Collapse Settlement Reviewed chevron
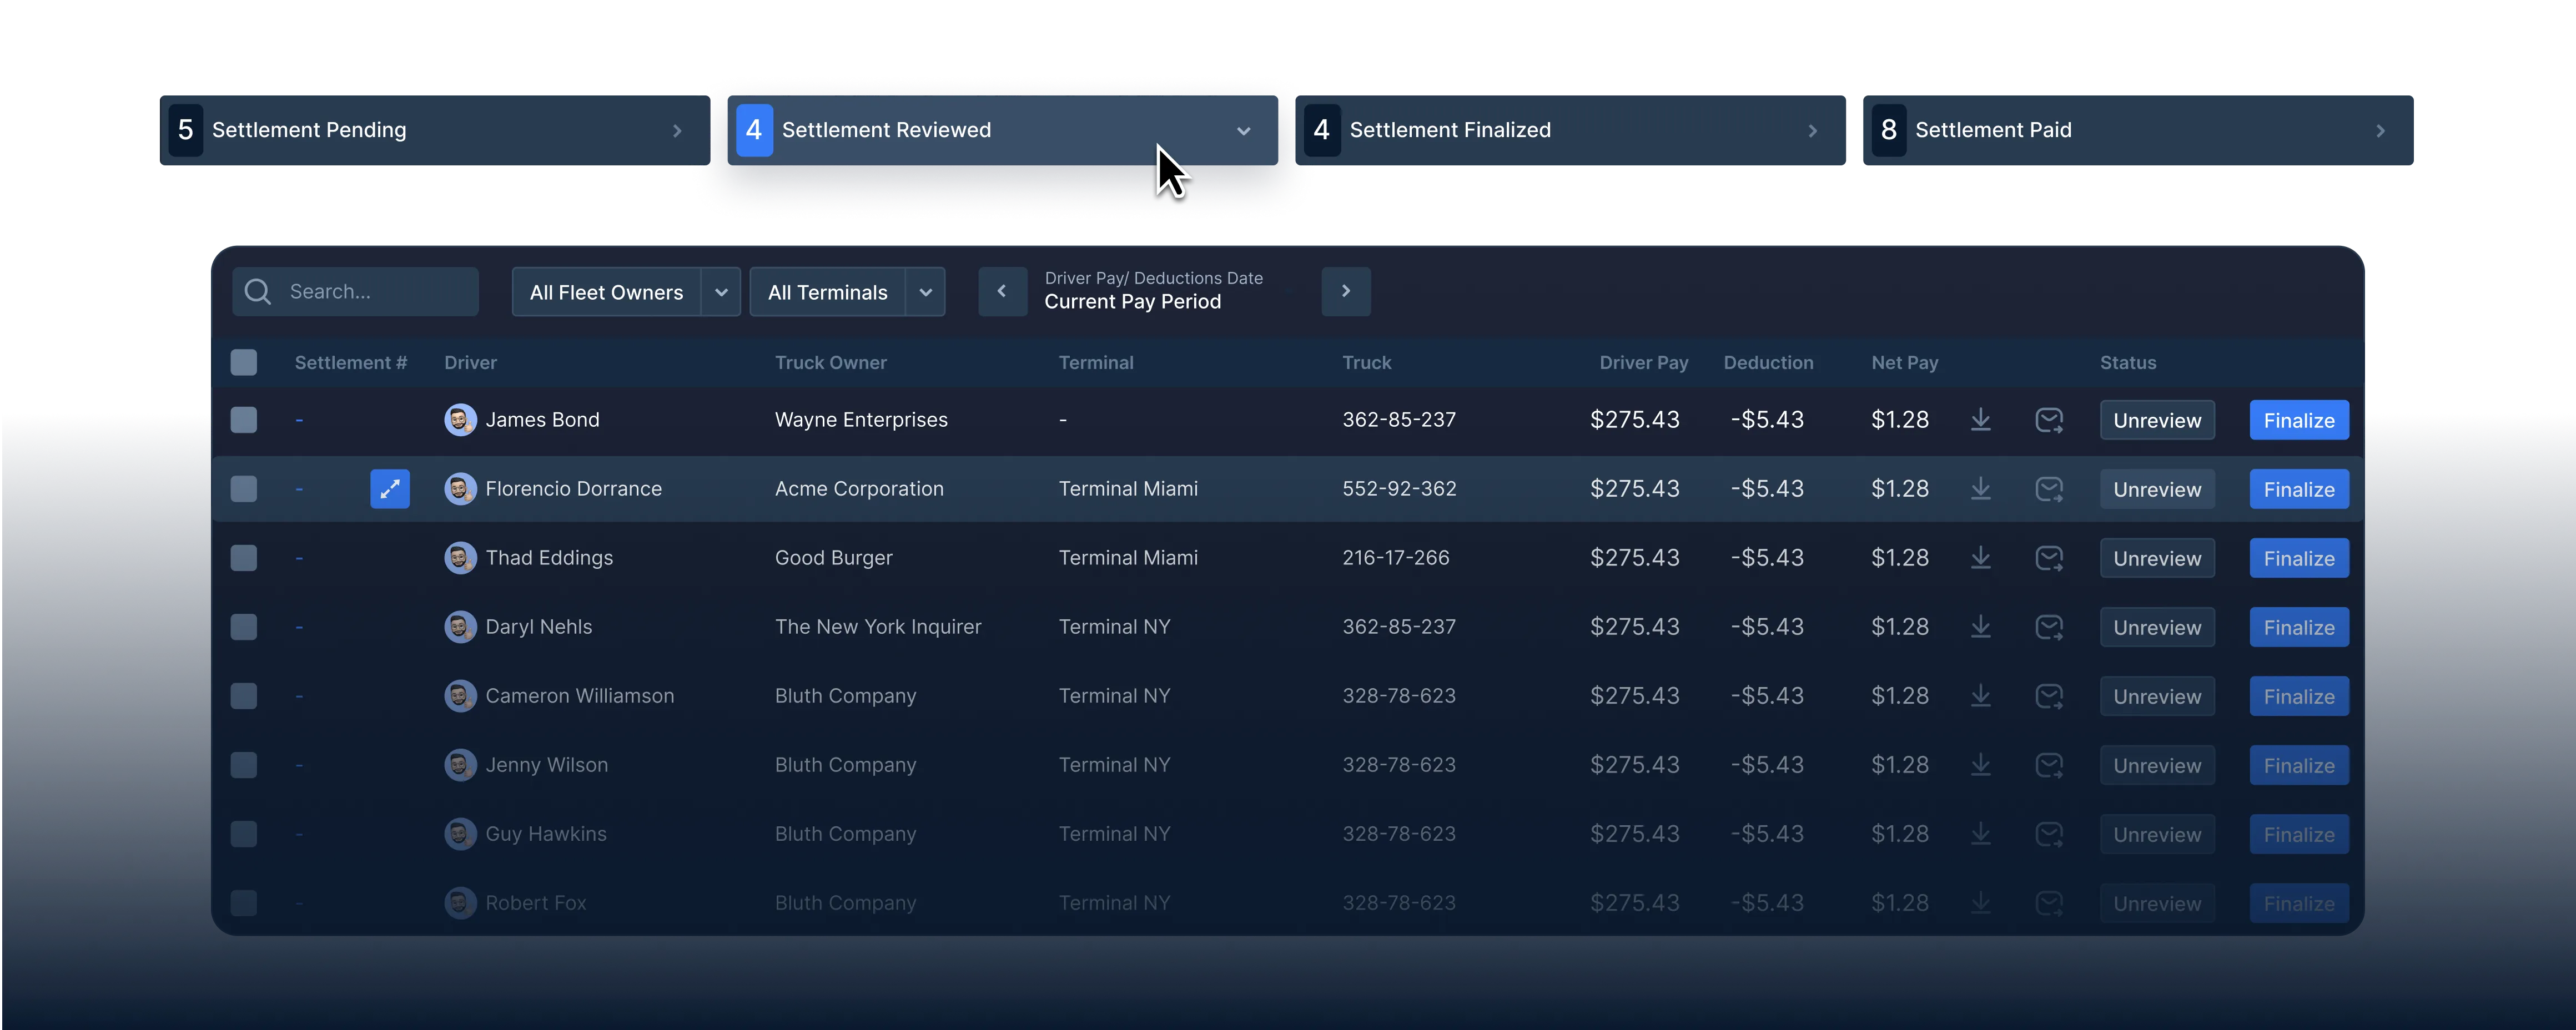This screenshot has width=2576, height=1030. click(x=1243, y=131)
